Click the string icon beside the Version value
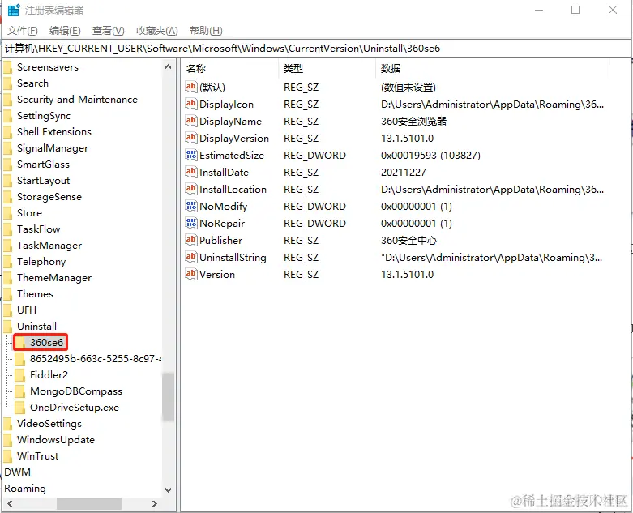 click(x=190, y=274)
